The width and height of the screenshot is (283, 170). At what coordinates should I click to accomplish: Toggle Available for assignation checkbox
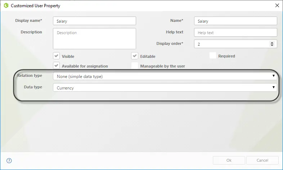[56, 65]
